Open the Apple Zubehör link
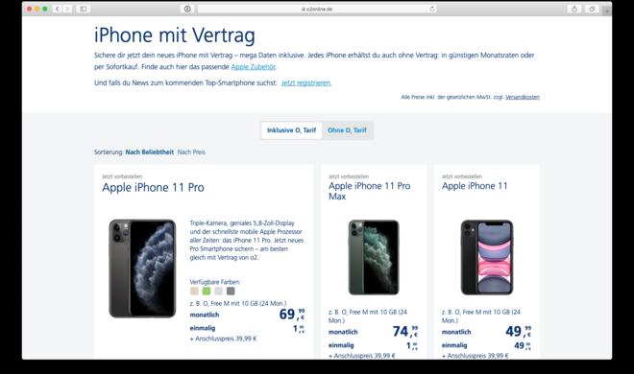634x374 pixels. [253, 67]
